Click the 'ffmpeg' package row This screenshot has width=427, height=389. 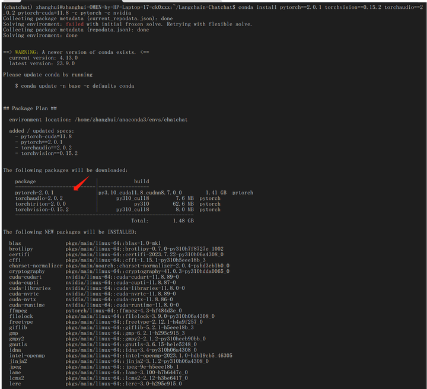click(x=95, y=311)
